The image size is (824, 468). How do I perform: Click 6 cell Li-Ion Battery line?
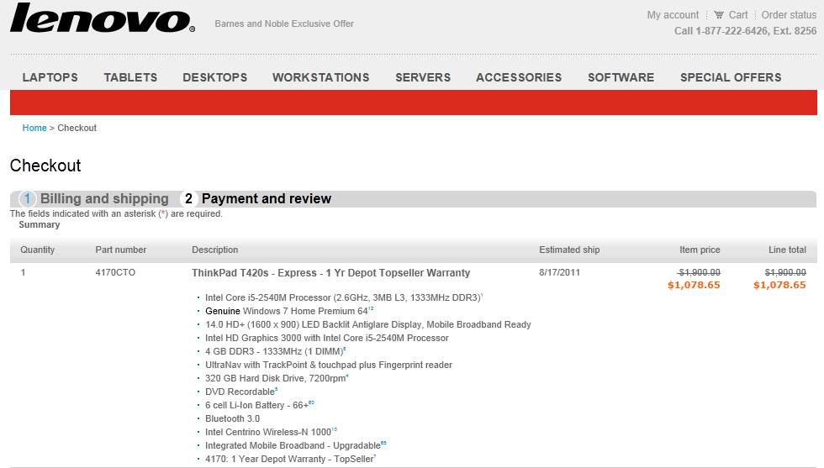pos(260,405)
